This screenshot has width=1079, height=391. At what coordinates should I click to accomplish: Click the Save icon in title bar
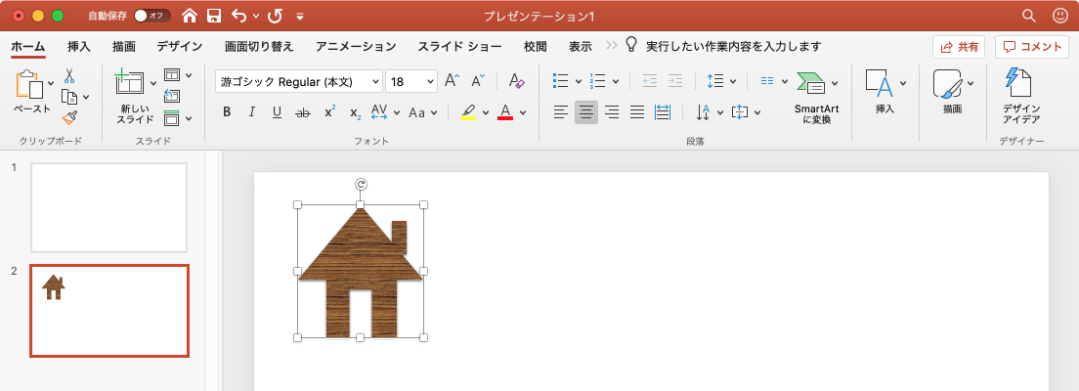click(213, 17)
